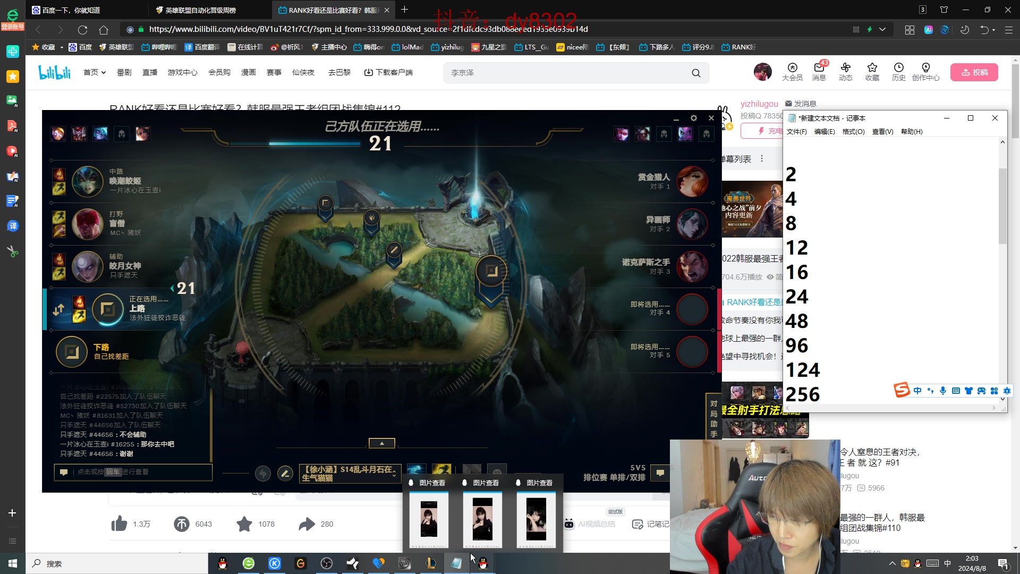Open the 大会员 icon
1020x574 pixels.
(792, 72)
